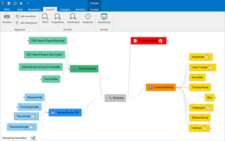The width and height of the screenshot is (225, 141).
Task: Click the green refresh icon in the title bar
Action: click(15, 3)
